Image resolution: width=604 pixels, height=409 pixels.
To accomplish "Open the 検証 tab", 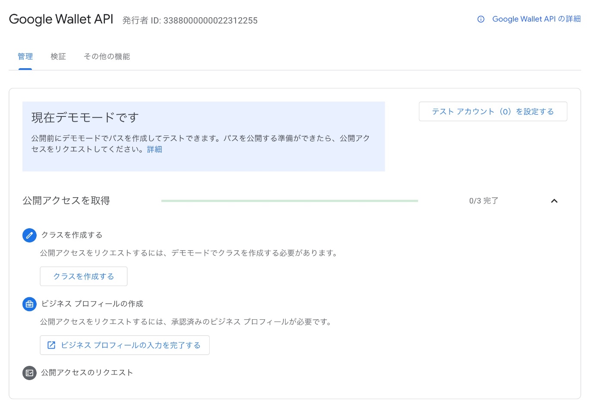I will 58,57.
